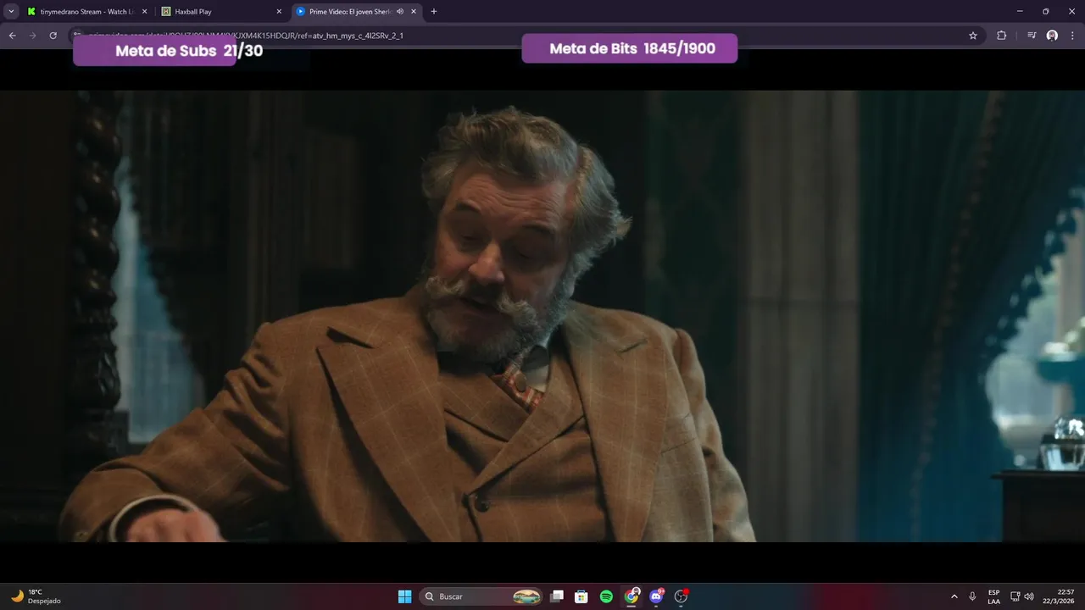Click the Meta de Subs 21/30 overlay
The width and height of the screenshot is (1085, 610).
point(168,51)
